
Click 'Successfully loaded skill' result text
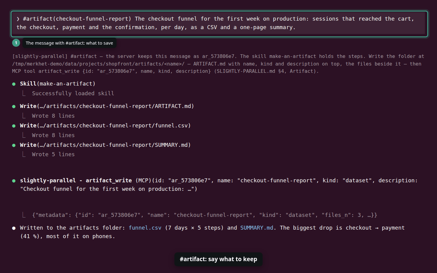73,93
